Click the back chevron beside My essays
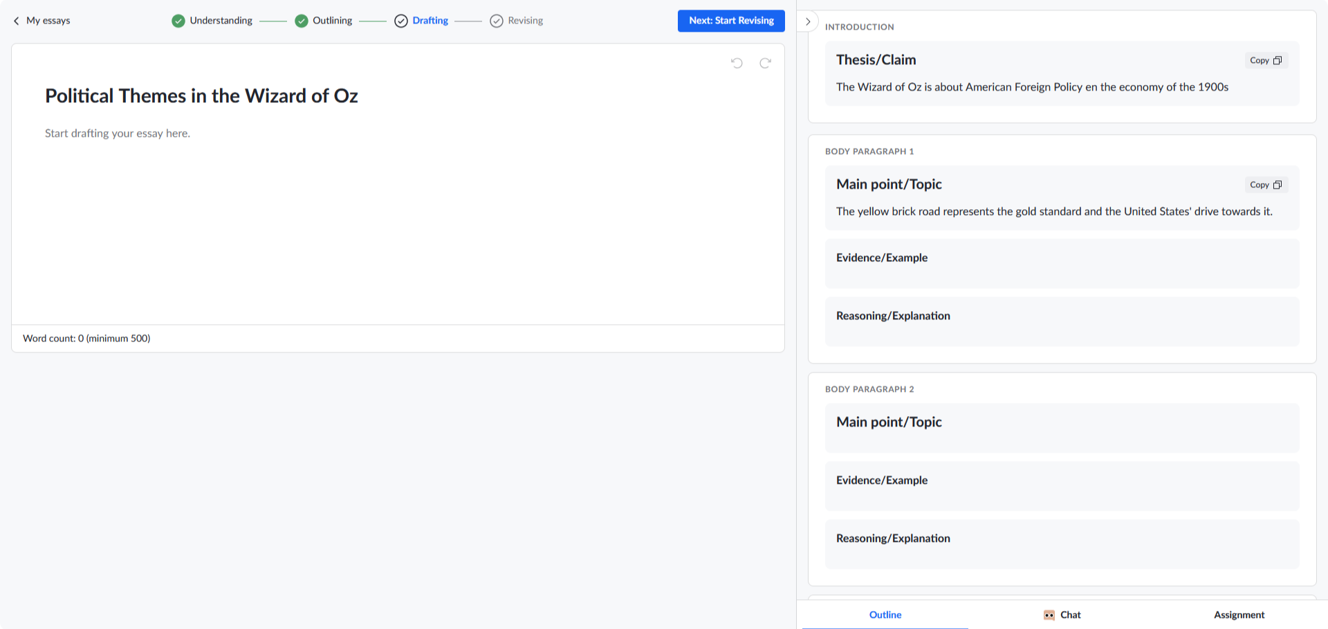 point(17,21)
